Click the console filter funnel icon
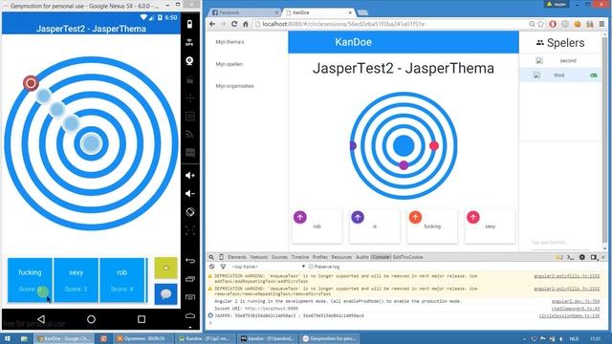The height and width of the screenshot is (344, 612). pos(223,267)
